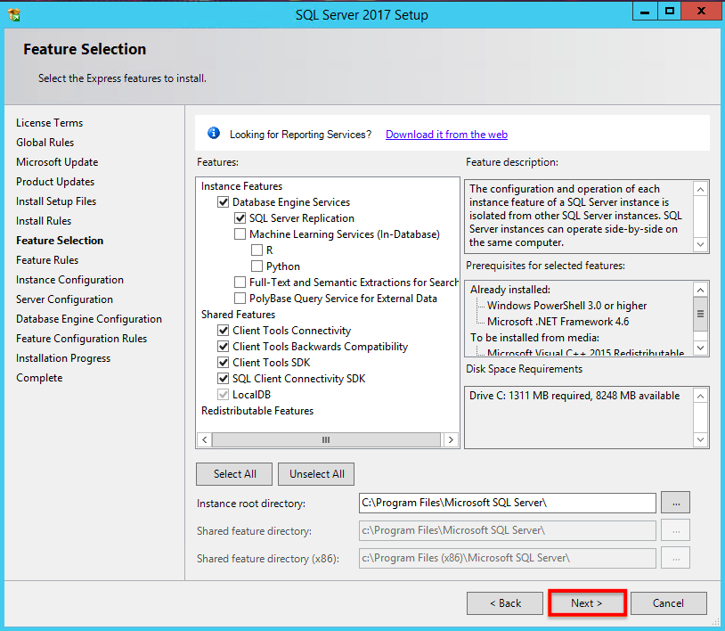The height and width of the screenshot is (631, 725).
Task: Click the Unselect All button
Action: (316, 474)
